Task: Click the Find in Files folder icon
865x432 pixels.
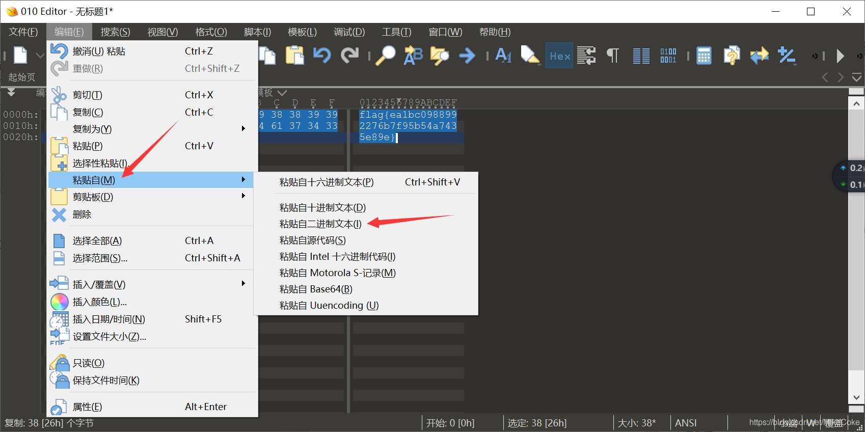Action: pyautogui.click(x=440, y=55)
